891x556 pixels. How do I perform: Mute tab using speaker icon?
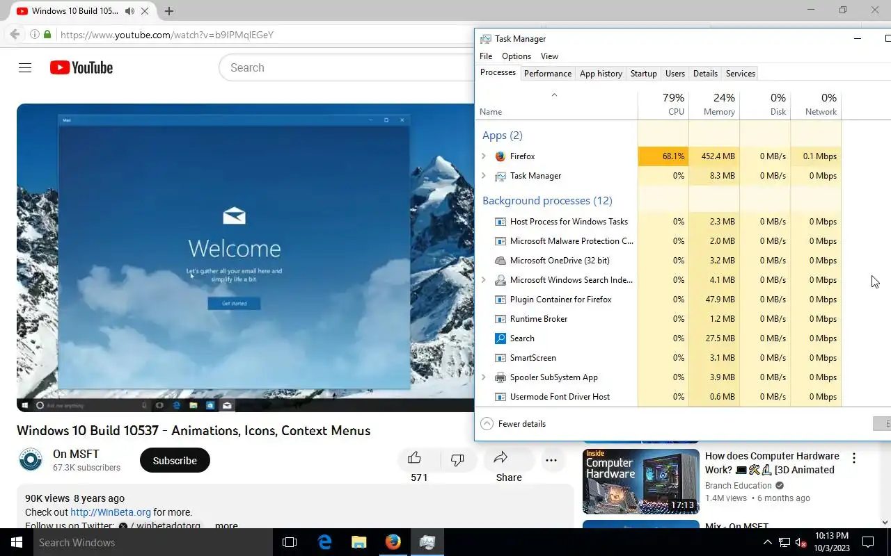[130, 11]
